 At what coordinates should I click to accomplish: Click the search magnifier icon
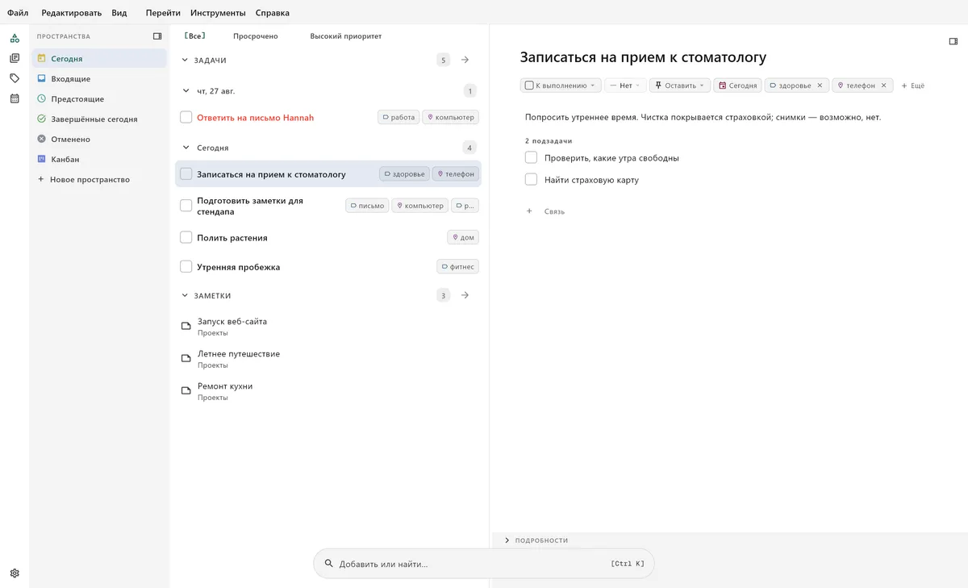(x=328, y=564)
